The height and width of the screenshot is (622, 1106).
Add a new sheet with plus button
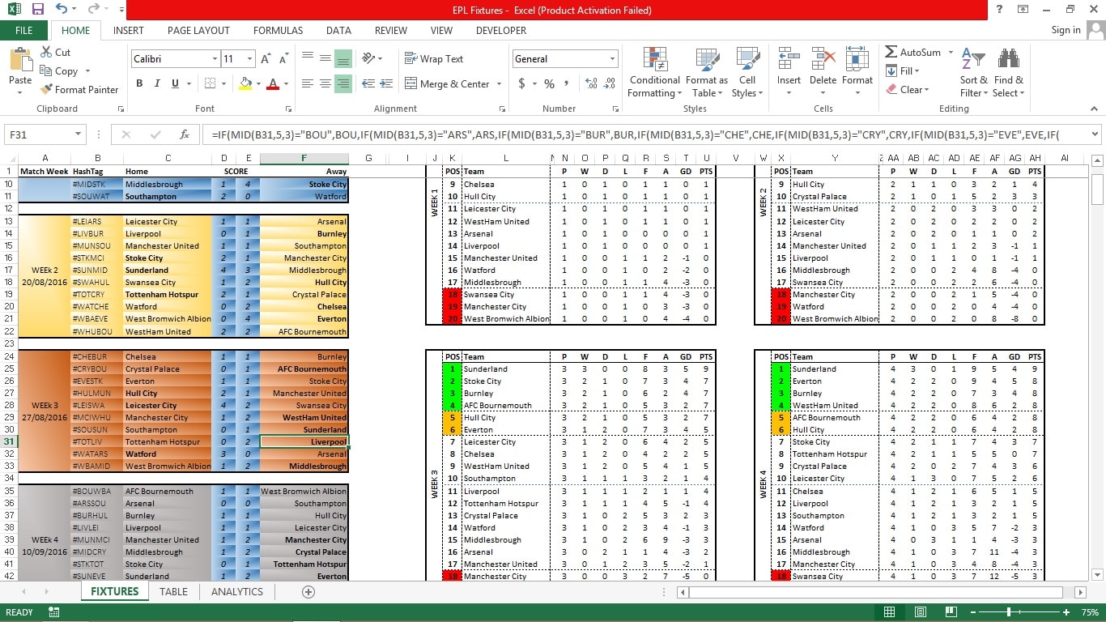click(308, 592)
